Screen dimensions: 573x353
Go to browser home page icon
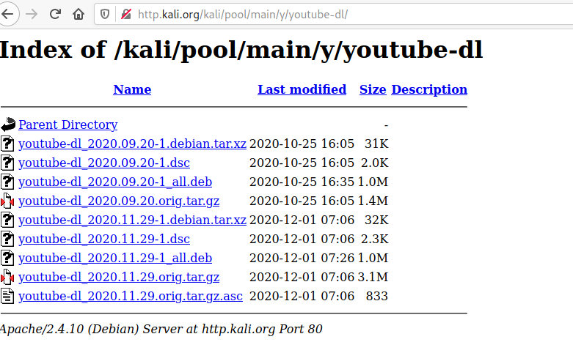(79, 14)
